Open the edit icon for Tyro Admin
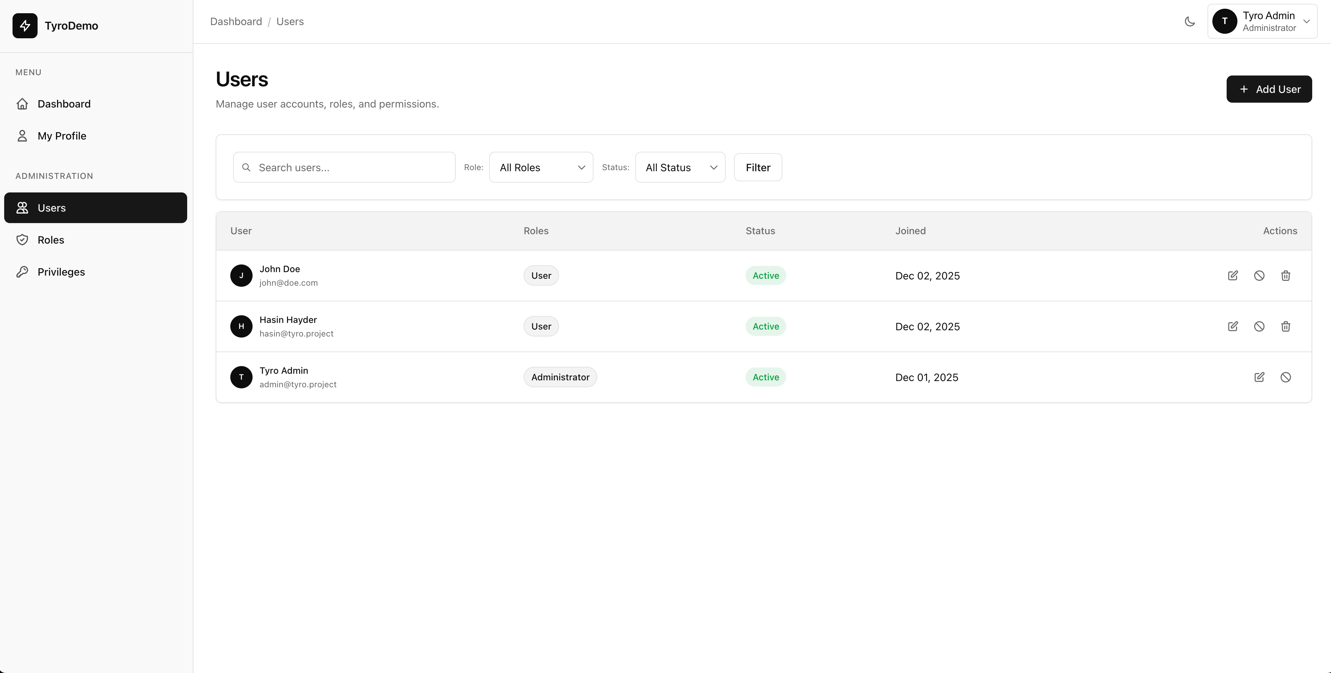This screenshot has height=673, width=1331. pos(1259,377)
